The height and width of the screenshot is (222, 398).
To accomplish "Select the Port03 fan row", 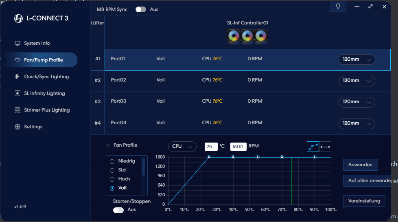I will point(247,102).
